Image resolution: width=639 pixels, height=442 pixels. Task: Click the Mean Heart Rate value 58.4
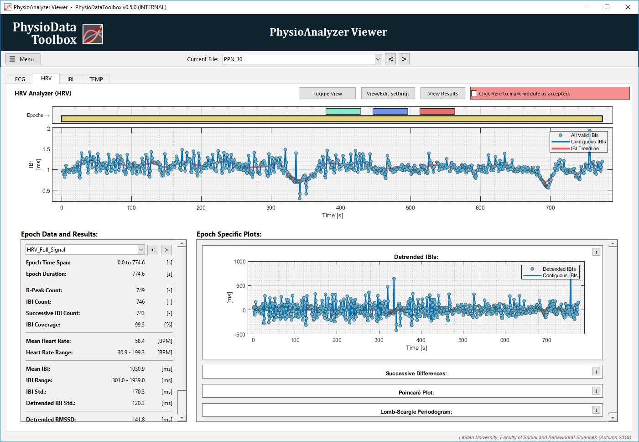(140, 341)
